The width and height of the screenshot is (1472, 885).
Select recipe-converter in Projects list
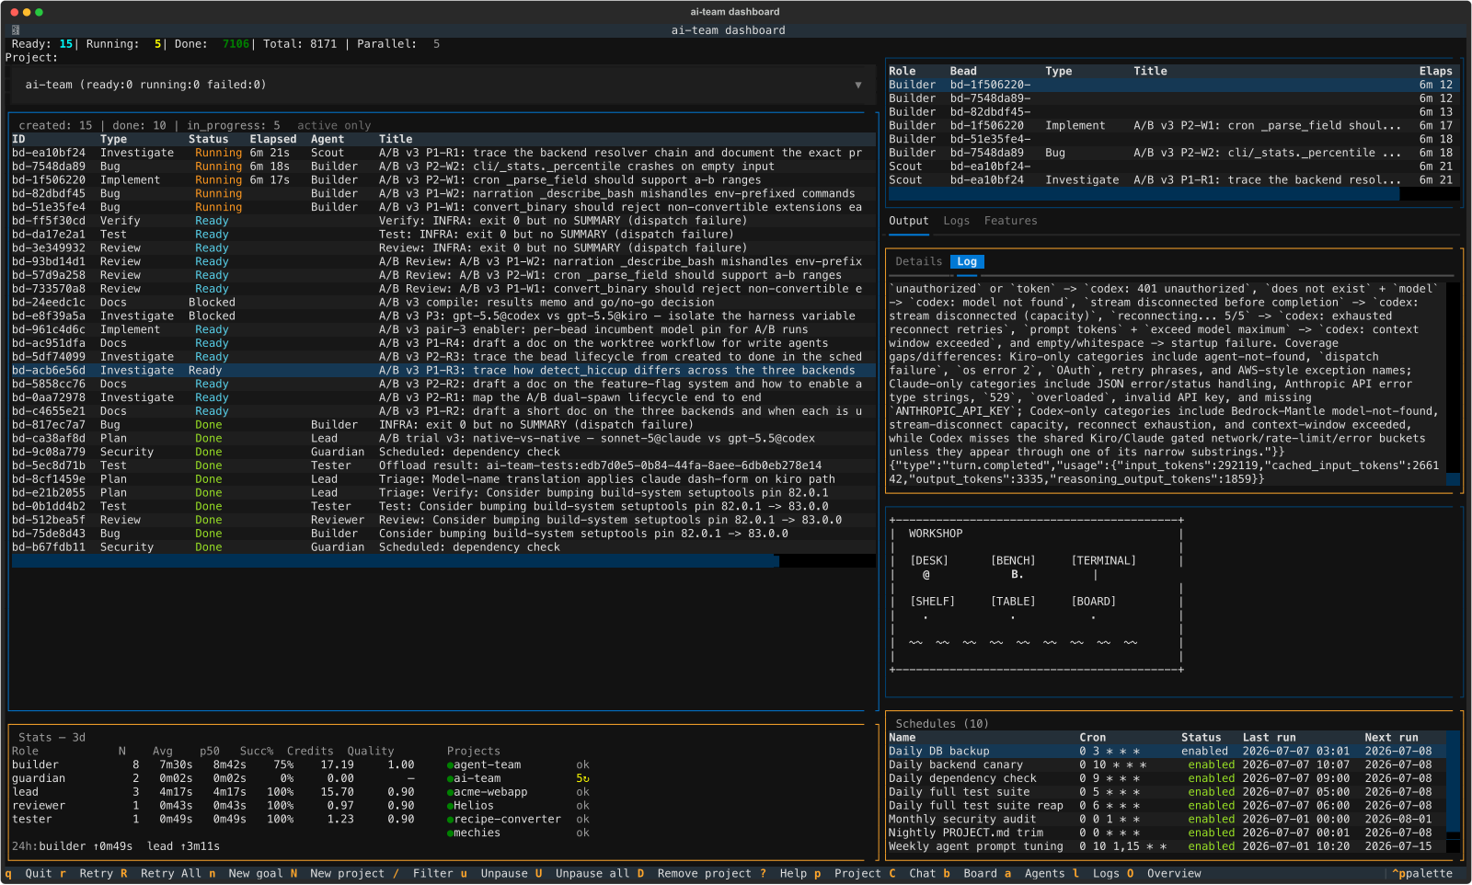[507, 820]
